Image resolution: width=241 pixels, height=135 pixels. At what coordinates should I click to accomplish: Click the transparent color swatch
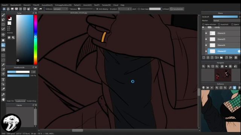click(9, 23)
